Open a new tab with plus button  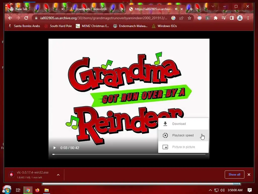(x=191, y=9)
